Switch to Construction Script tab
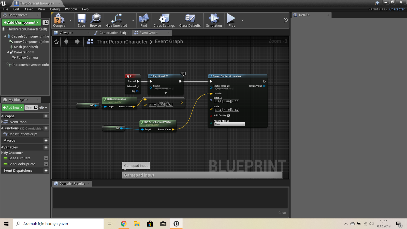The height and width of the screenshot is (229, 407). (113, 33)
